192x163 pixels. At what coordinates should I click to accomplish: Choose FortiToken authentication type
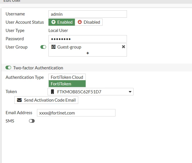(x=67, y=84)
